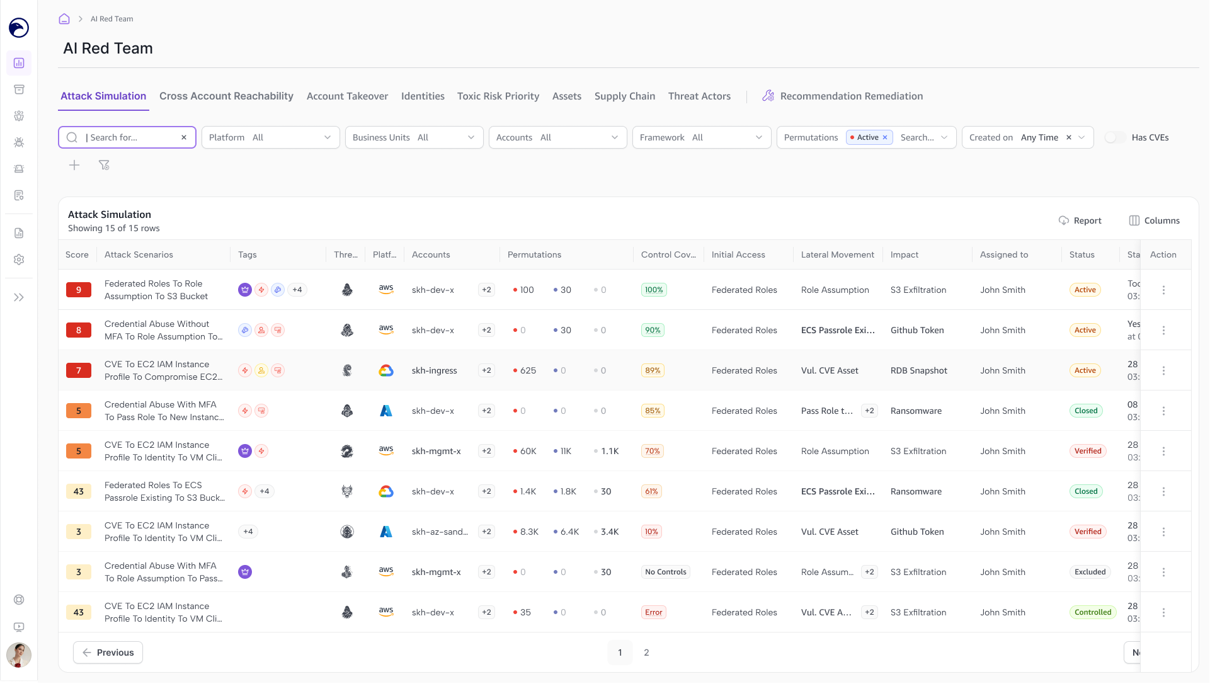Open the alarm siren sidebar icon
The image size is (1210, 684).
[x=19, y=169]
